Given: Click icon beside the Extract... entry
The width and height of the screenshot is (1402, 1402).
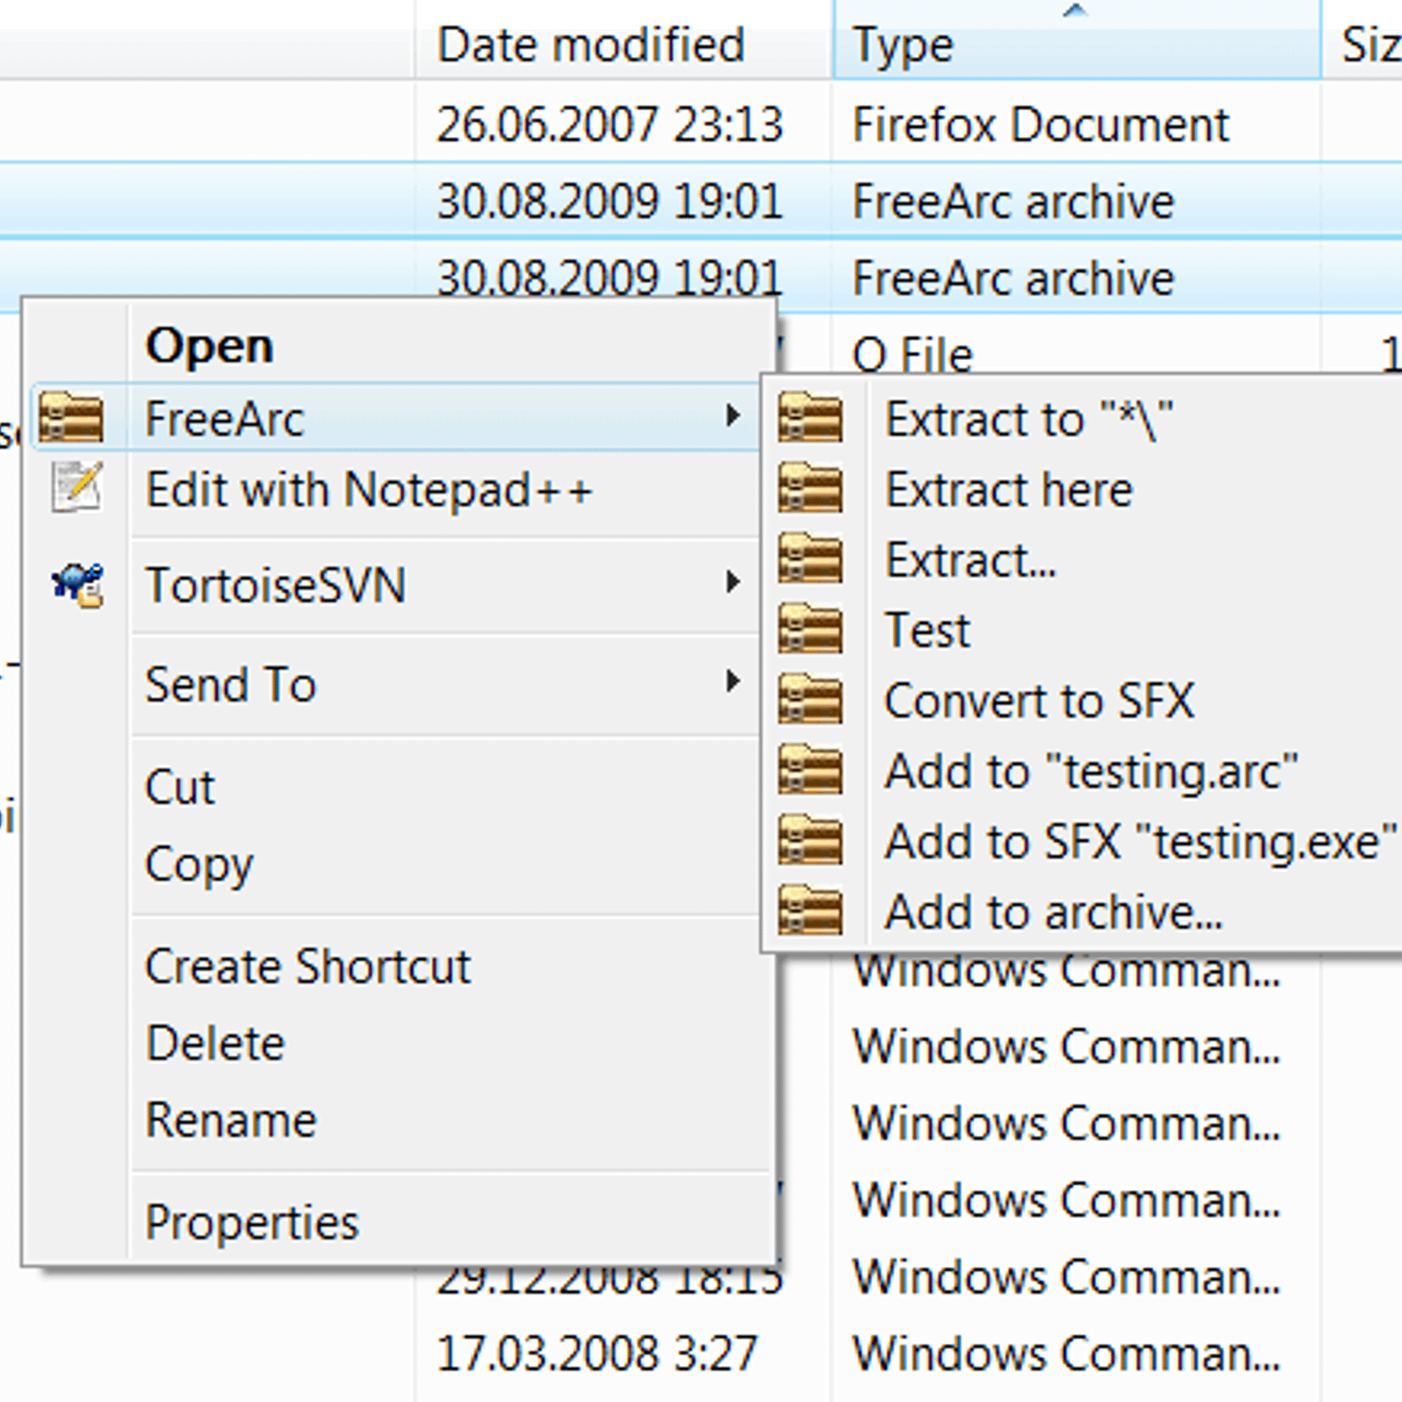Looking at the screenshot, I should coord(811,559).
